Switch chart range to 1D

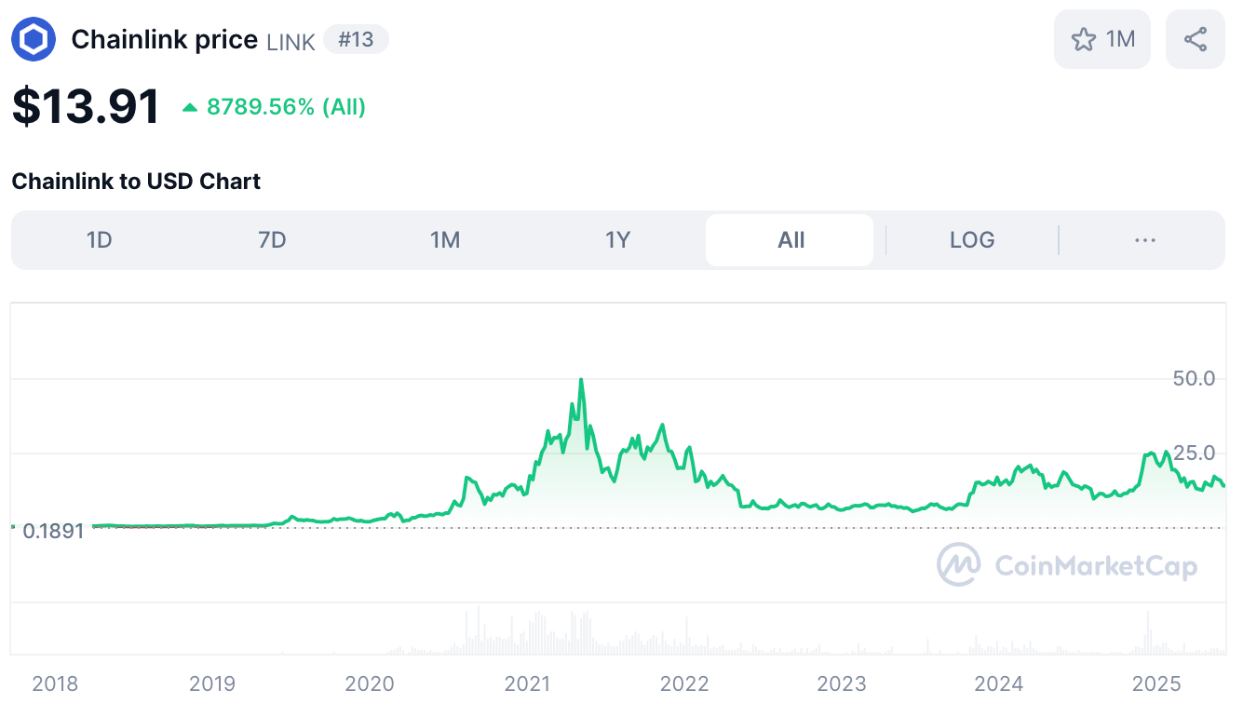(99, 240)
